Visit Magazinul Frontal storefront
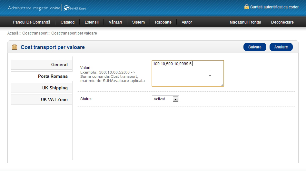Screen dimensions: 306x171 coord(245,22)
